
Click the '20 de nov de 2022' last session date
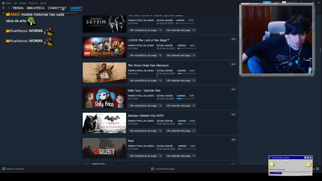(166, 48)
